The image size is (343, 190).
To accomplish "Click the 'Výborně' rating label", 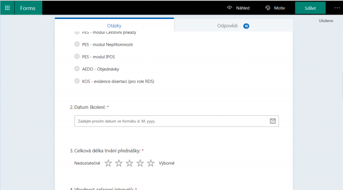I will click(x=167, y=163).
